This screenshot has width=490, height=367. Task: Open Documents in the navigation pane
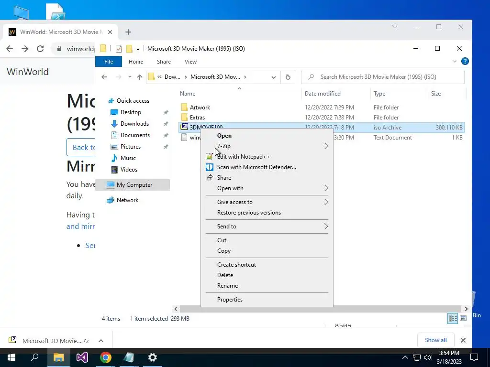135,135
